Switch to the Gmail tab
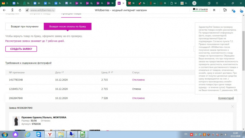This screenshot has height=138, width=245. [x=5, y=3]
